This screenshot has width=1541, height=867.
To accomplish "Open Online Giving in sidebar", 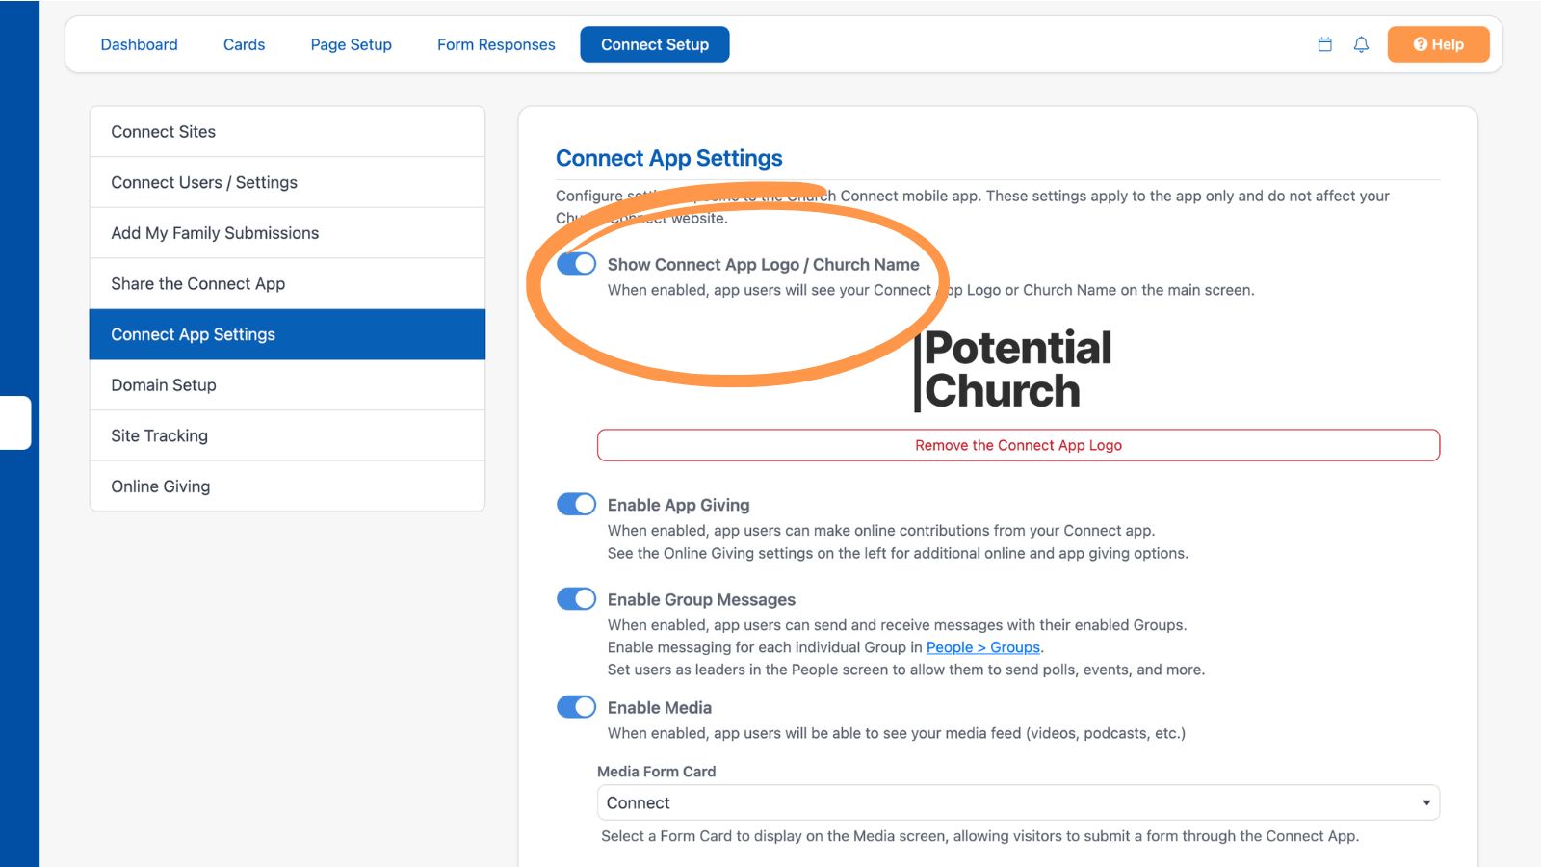I will [287, 486].
